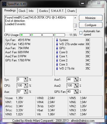The height and width of the screenshot is (124, 107).
Task: Click the log scrollbar thumb
Action: 75,25
